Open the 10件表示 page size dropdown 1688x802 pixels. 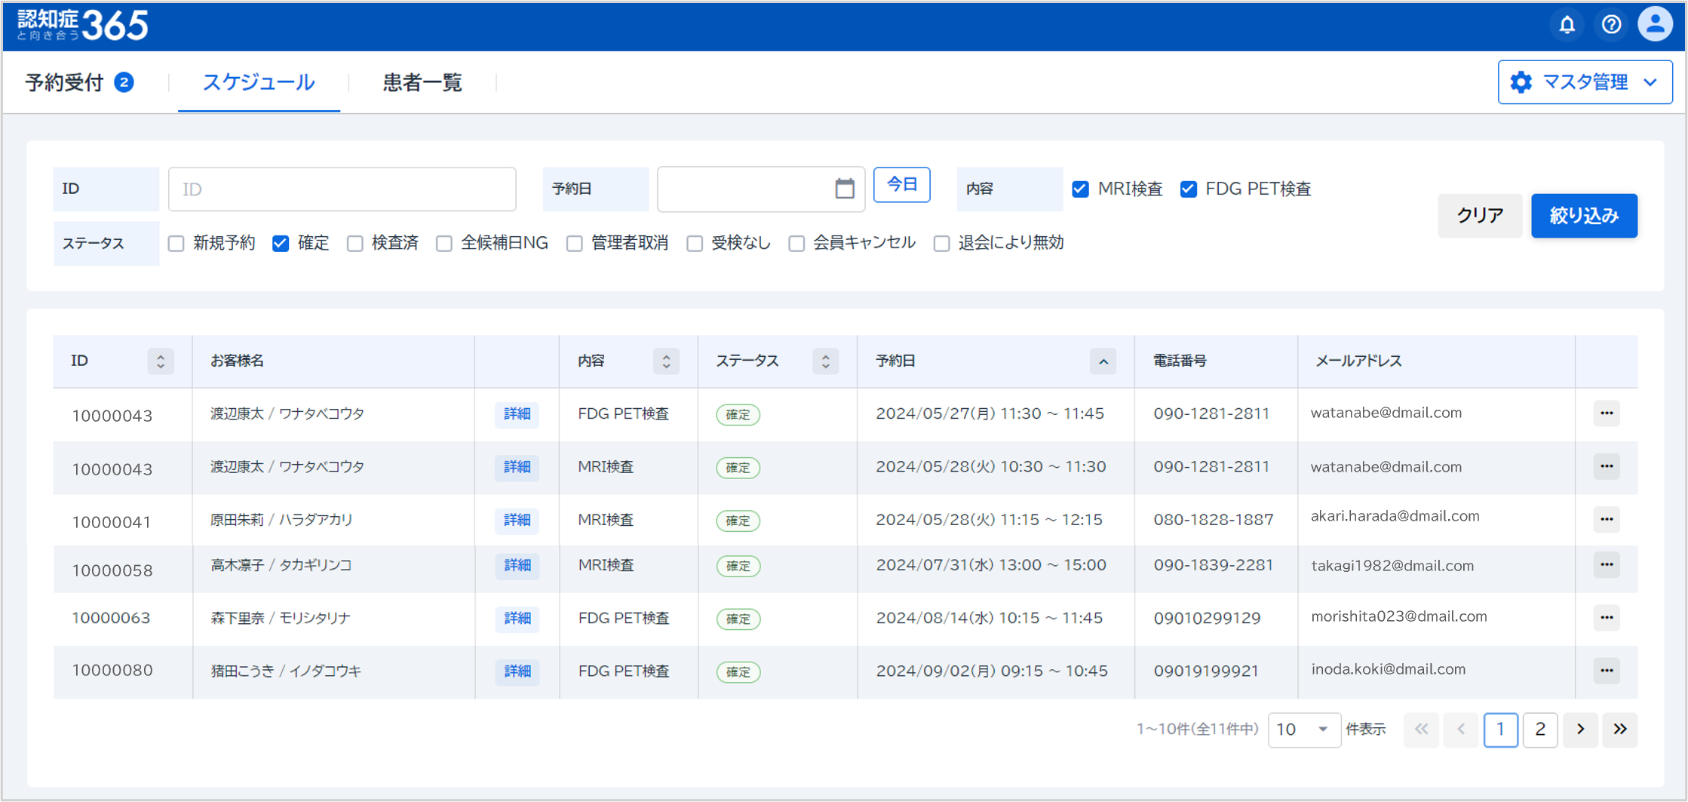(1303, 730)
